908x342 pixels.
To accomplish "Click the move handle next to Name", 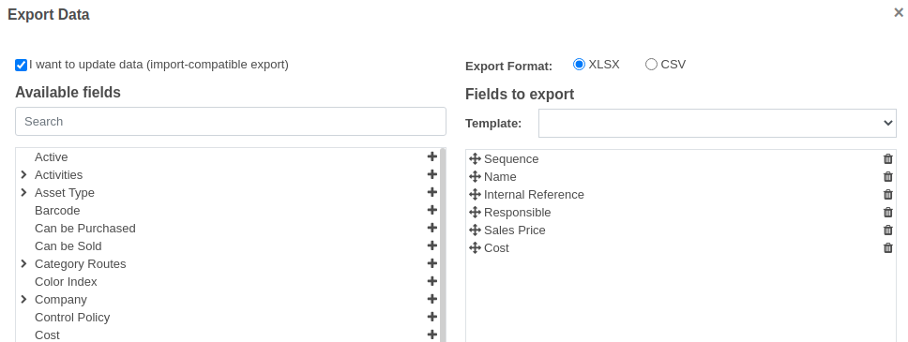I will point(475,176).
